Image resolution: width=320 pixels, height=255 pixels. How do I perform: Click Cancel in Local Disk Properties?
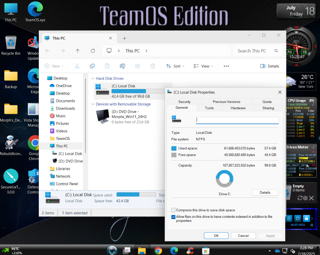point(243,236)
